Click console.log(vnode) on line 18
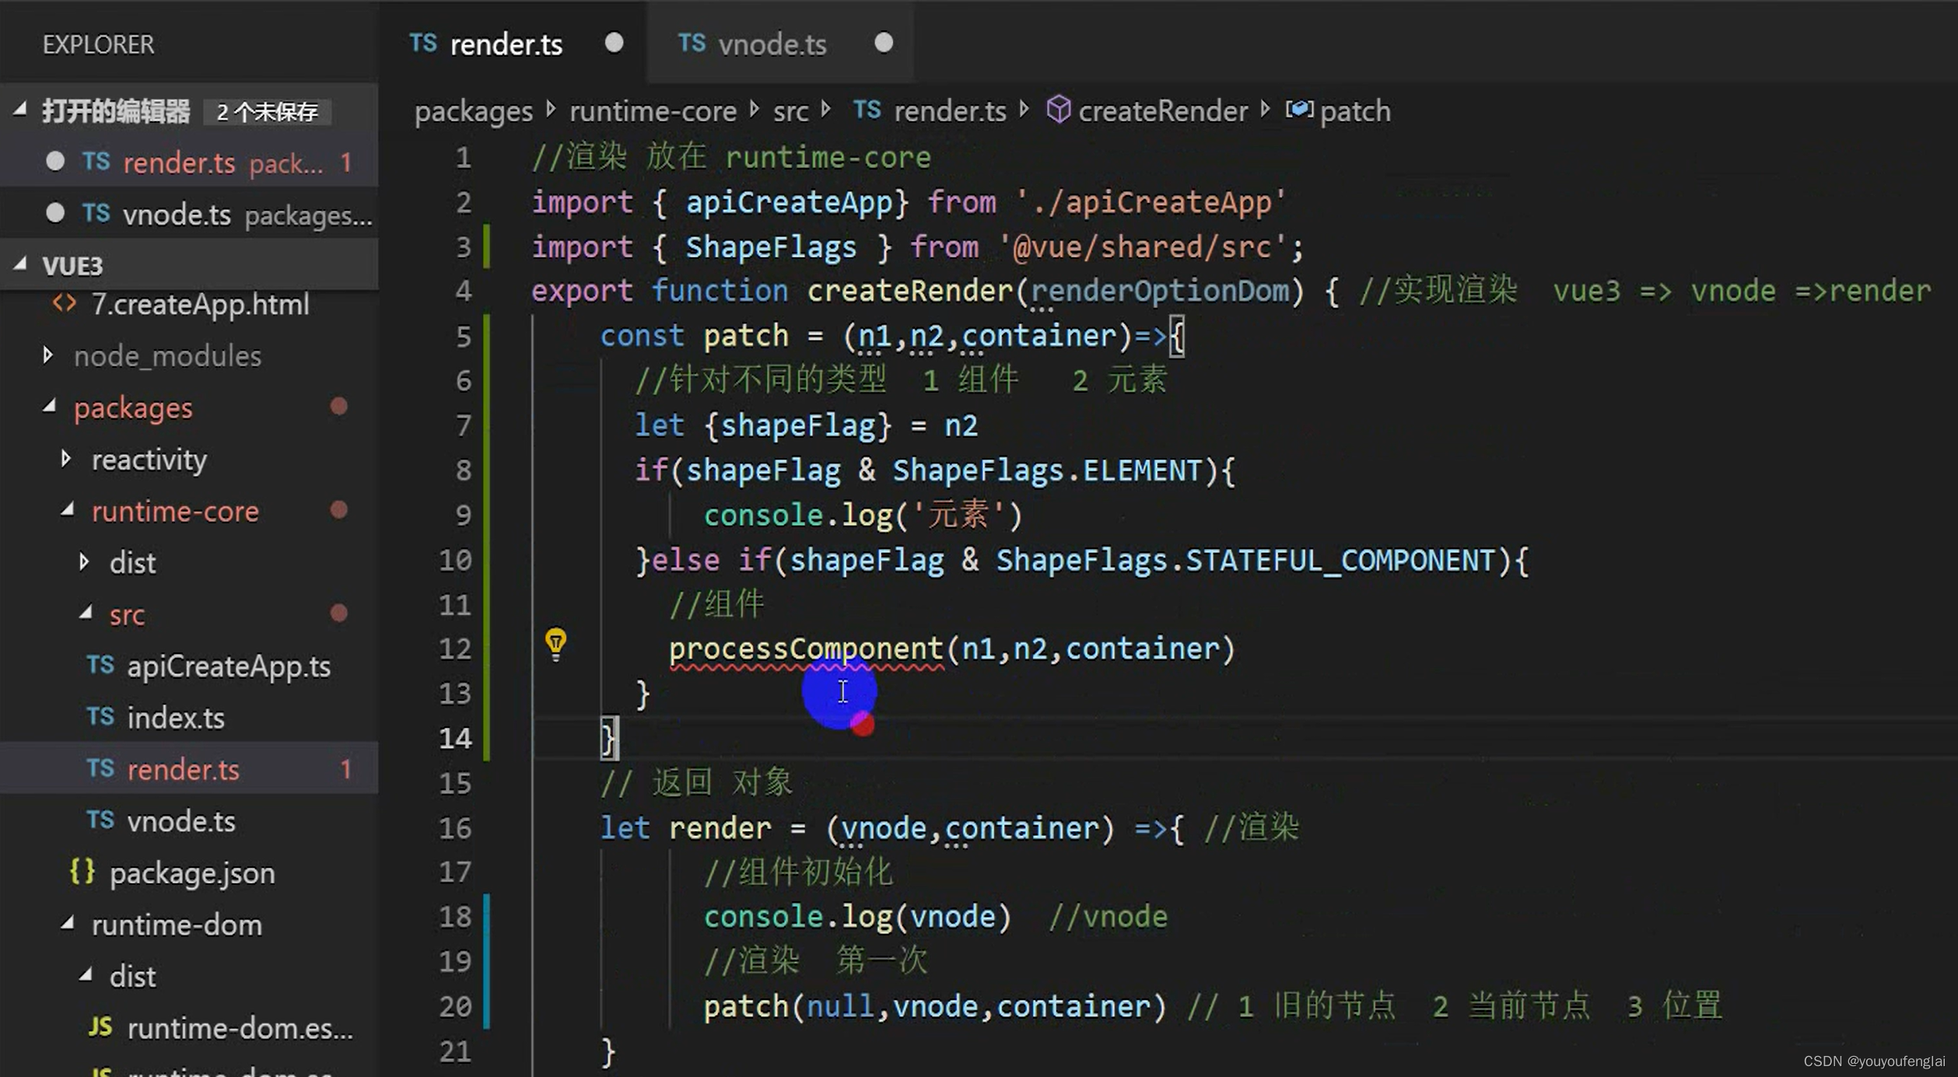 pyautogui.click(x=857, y=917)
